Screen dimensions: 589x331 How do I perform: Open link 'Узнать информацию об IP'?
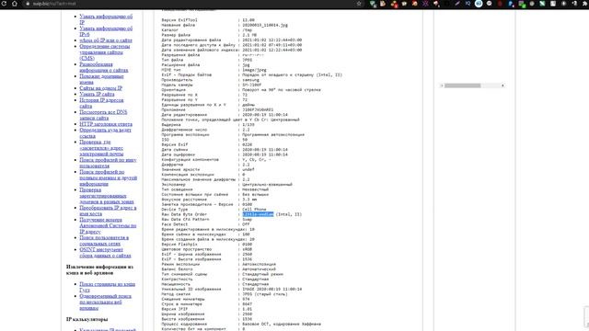[106, 19]
